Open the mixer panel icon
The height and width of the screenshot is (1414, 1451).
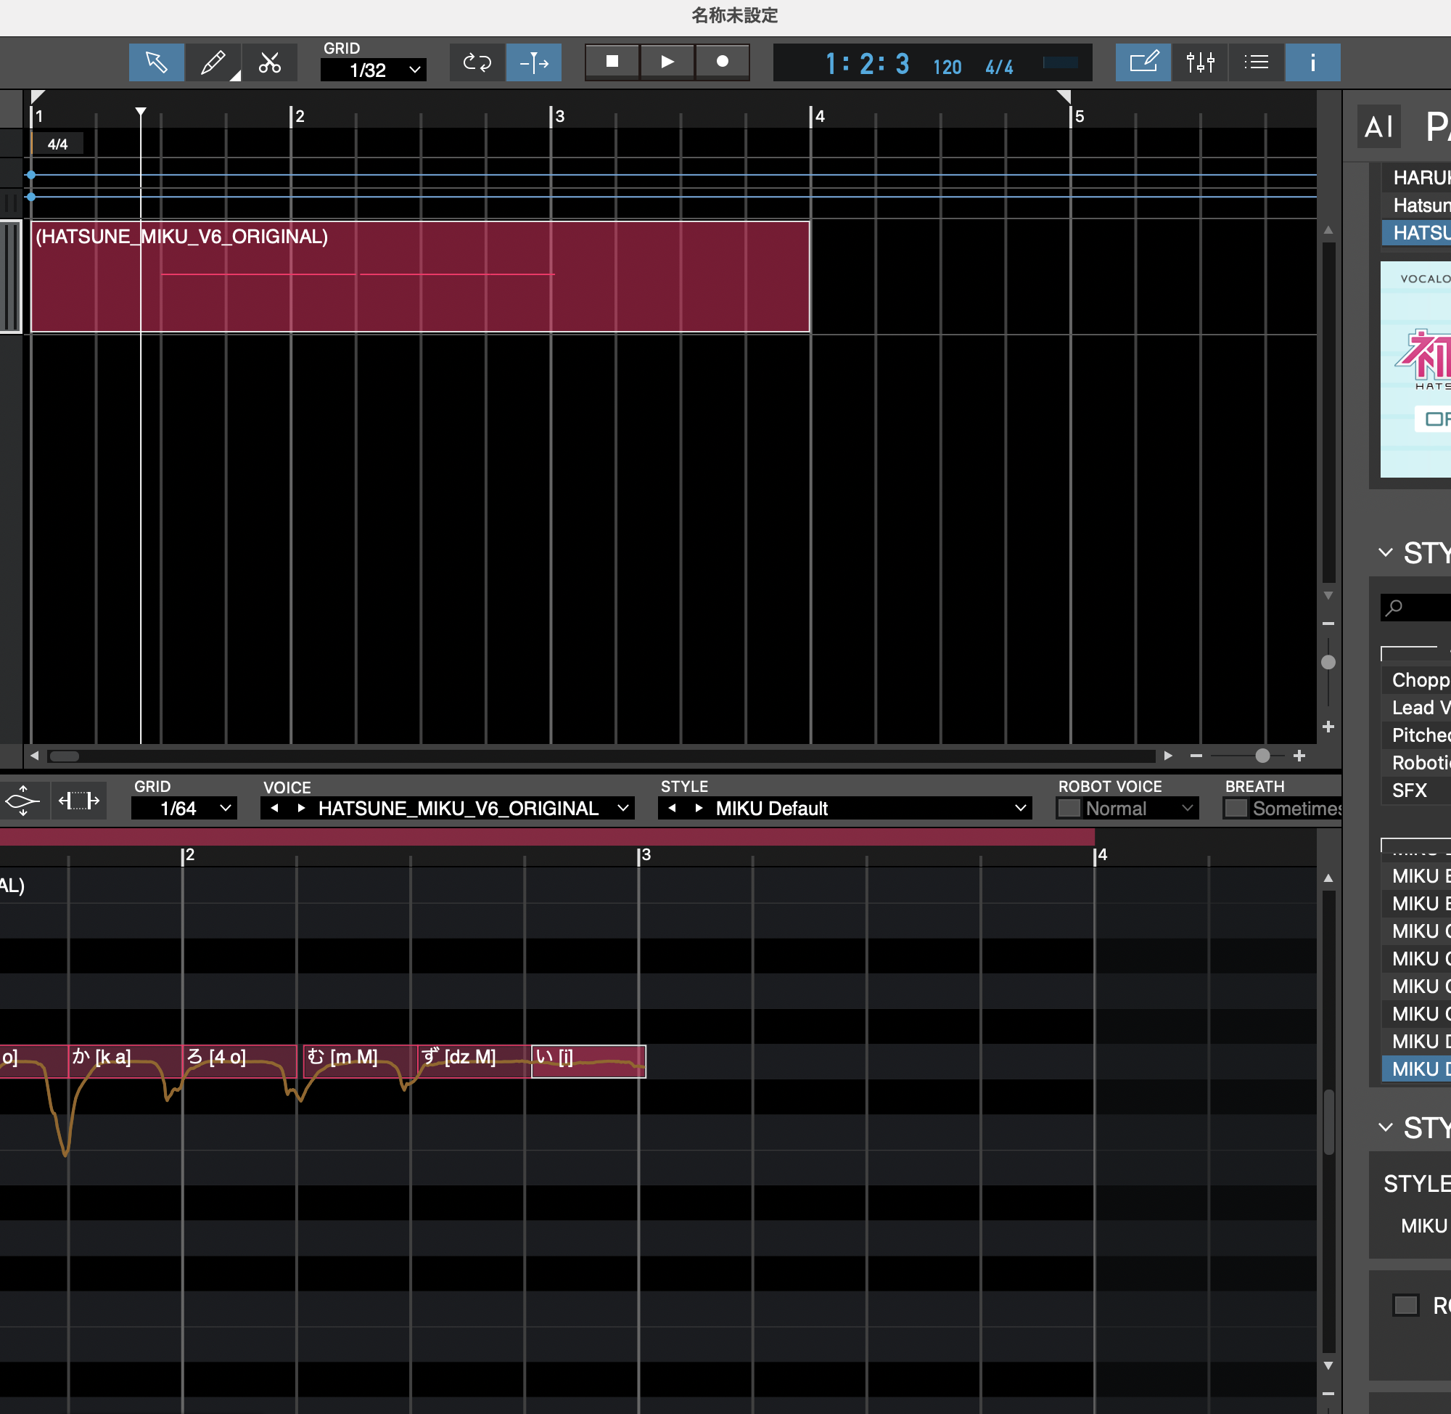click(x=1200, y=62)
